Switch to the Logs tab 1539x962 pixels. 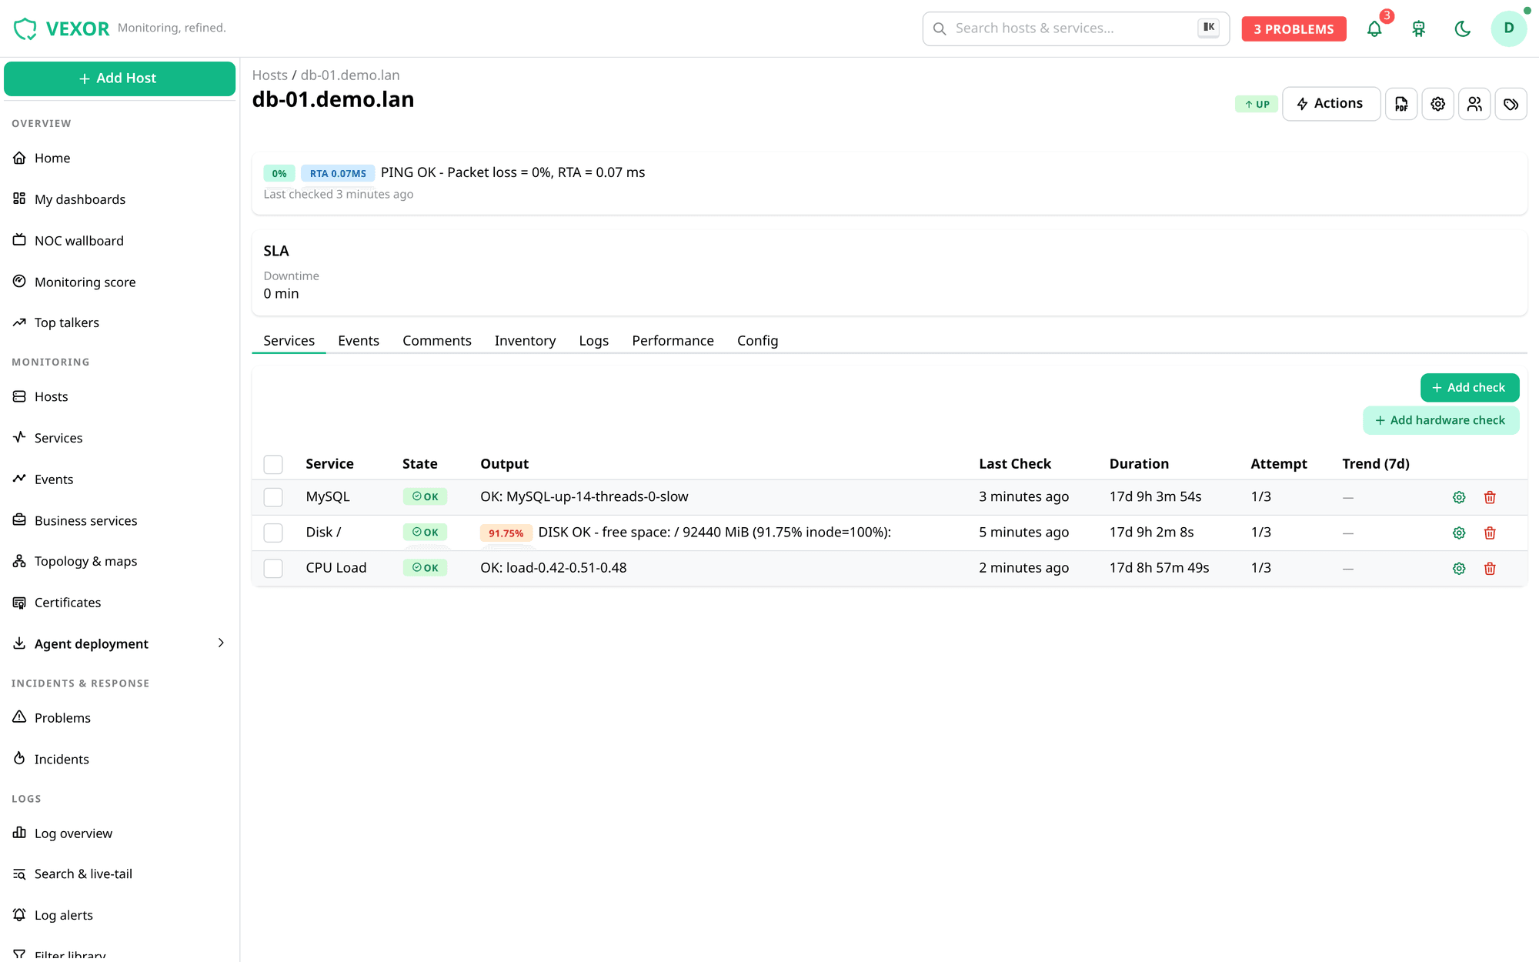coord(594,340)
